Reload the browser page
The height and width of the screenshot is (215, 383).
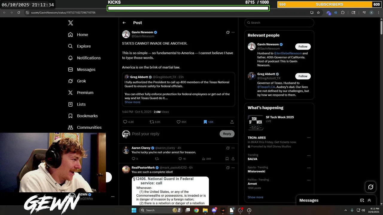19,13
